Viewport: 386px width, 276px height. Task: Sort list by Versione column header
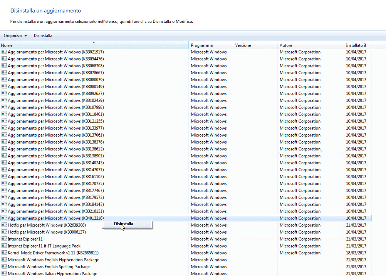tap(255, 45)
